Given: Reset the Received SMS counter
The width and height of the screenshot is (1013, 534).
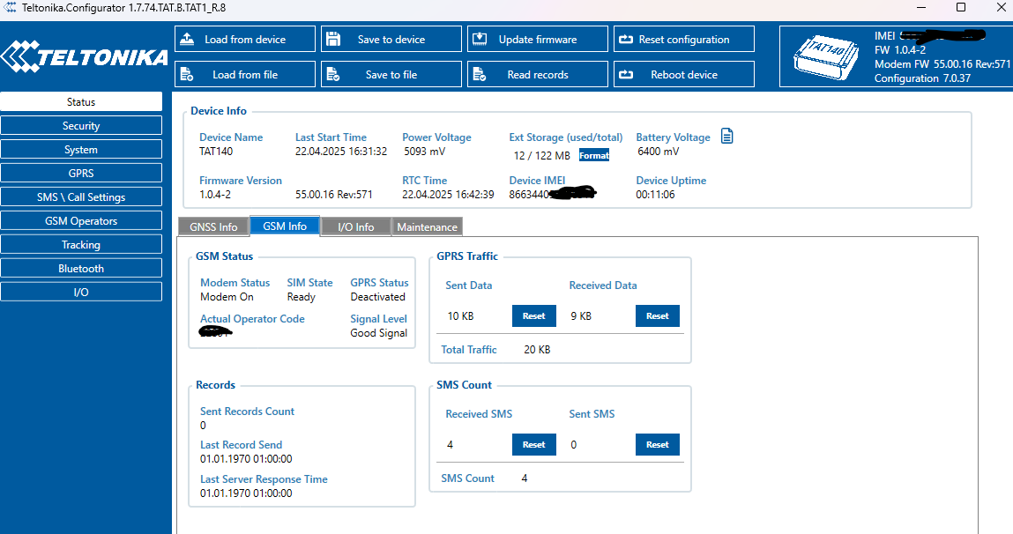Looking at the screenshot, I should coord(533,444).
